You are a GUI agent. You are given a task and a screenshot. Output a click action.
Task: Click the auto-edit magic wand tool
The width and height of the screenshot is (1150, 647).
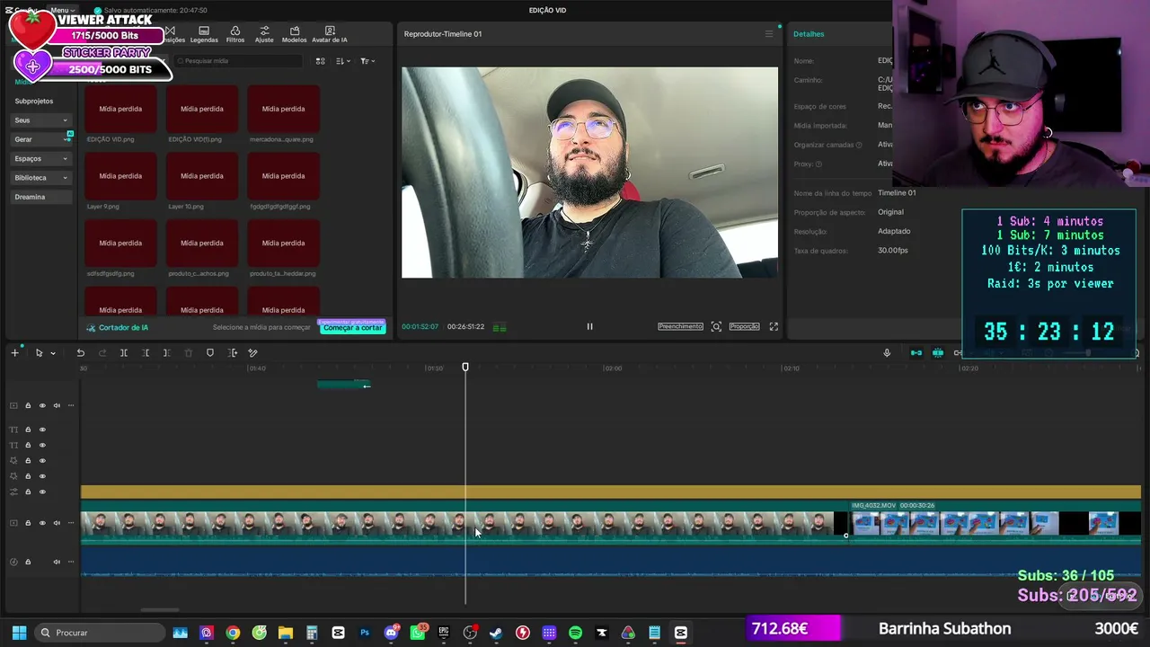tap(253, 353)
